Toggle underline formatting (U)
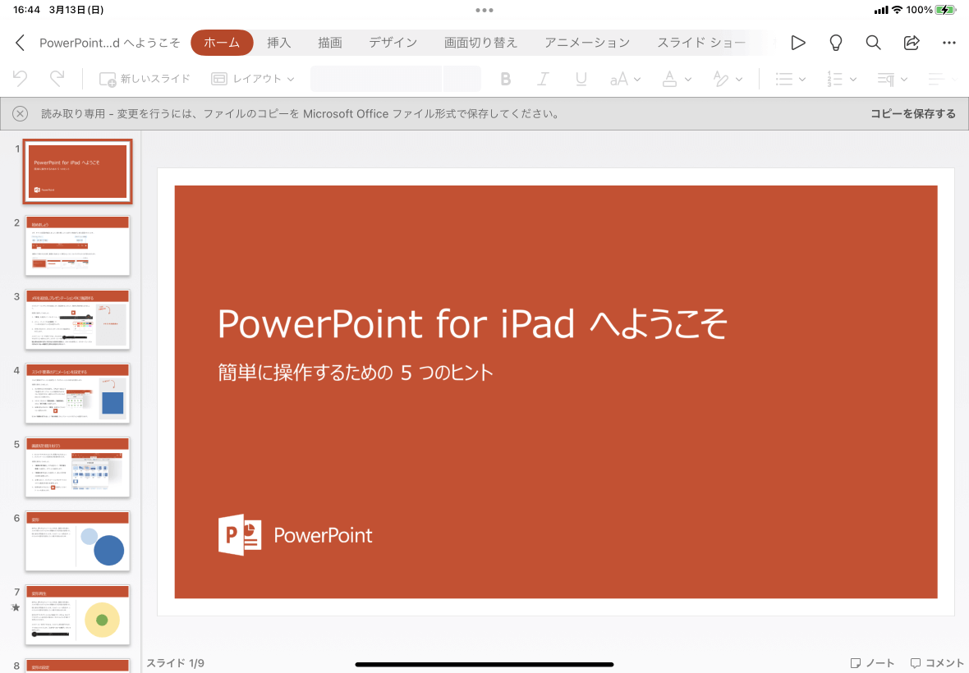This screenshot has height=673, width=969. click(581, 79)
